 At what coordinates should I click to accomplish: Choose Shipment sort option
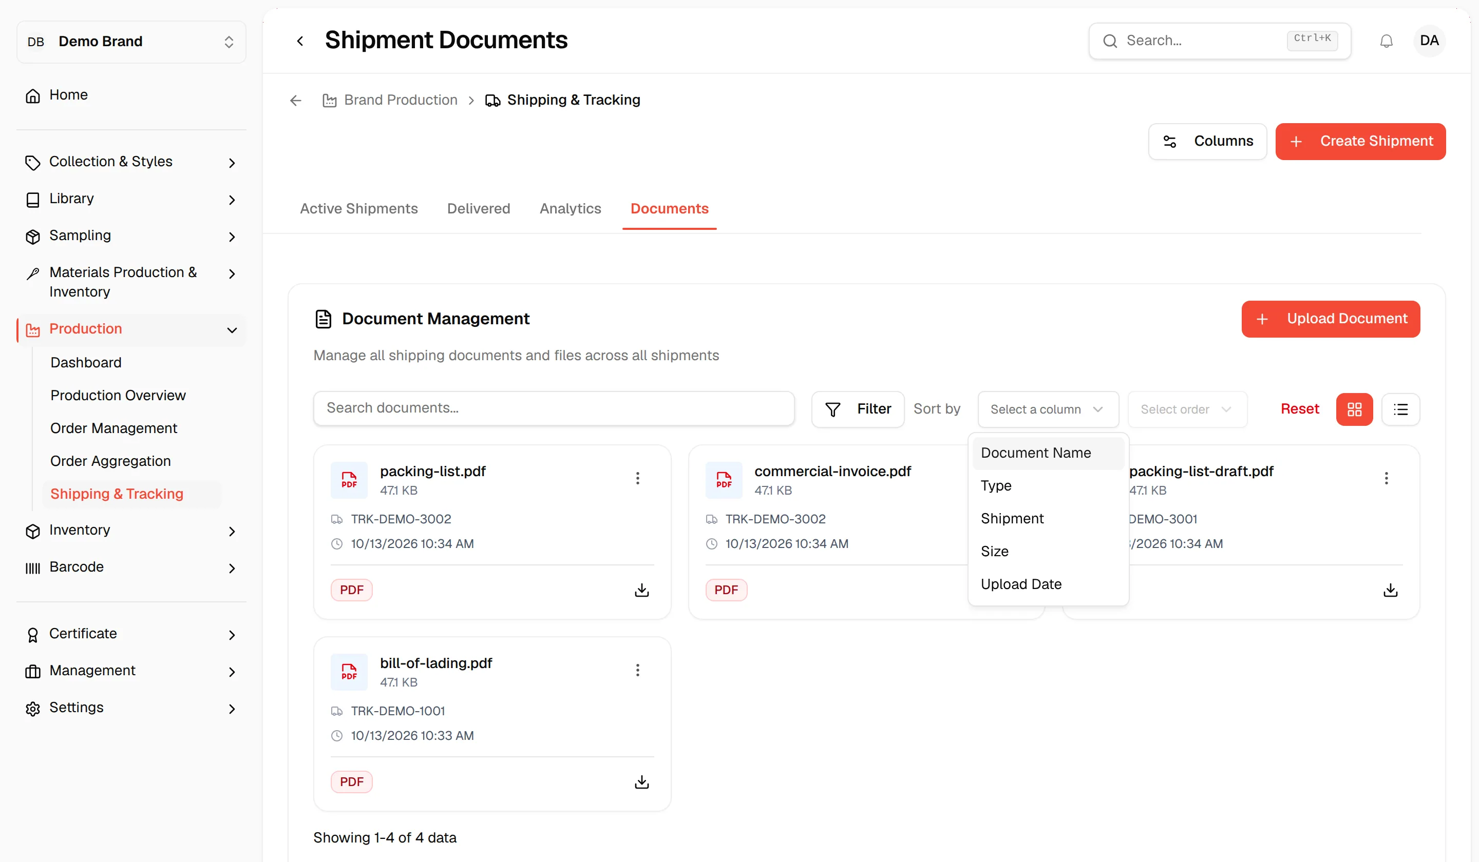[x=1048, y=519]
